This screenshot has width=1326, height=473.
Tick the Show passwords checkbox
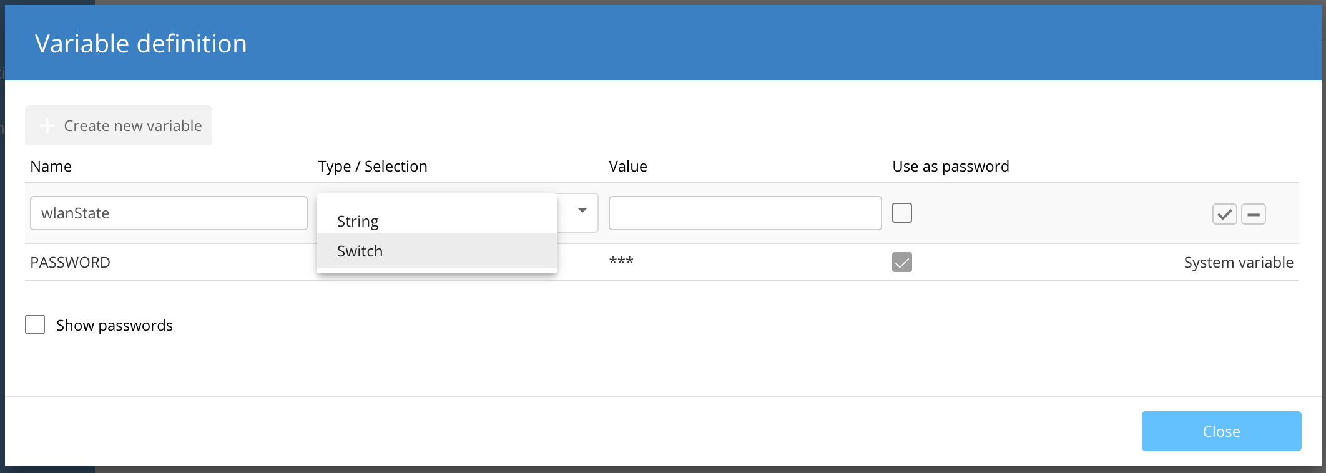[35, 324]
